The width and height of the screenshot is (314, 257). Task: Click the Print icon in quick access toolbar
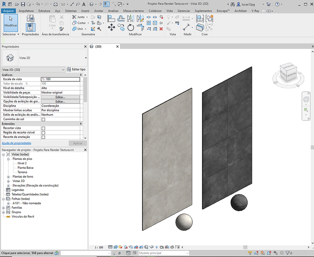[x=55, y=4]
